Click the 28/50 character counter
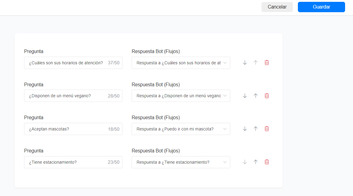 [x=114, y=96]
